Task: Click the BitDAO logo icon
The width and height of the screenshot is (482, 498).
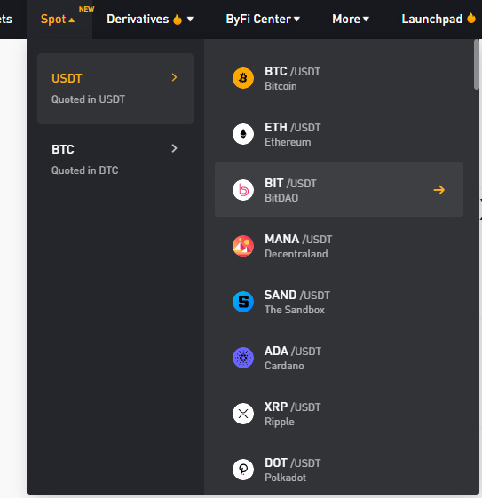Action: pyautogui.click(x=243, y=190)
